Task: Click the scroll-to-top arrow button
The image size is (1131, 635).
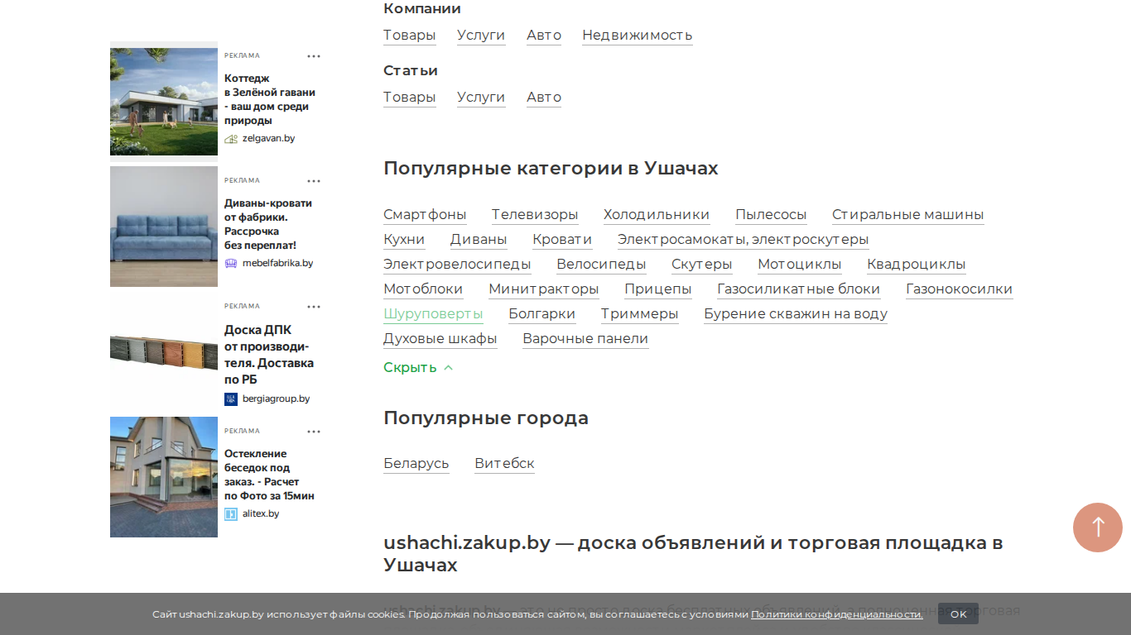Action: (1098, 528)
